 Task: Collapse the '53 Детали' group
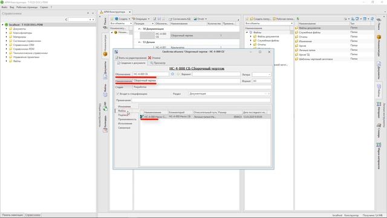140,42
